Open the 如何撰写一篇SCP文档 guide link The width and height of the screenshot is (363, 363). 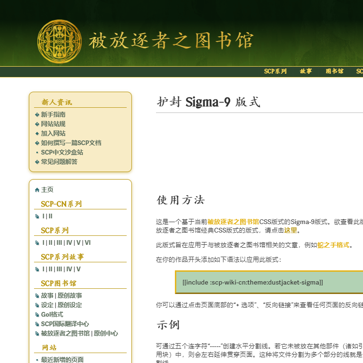71,143
